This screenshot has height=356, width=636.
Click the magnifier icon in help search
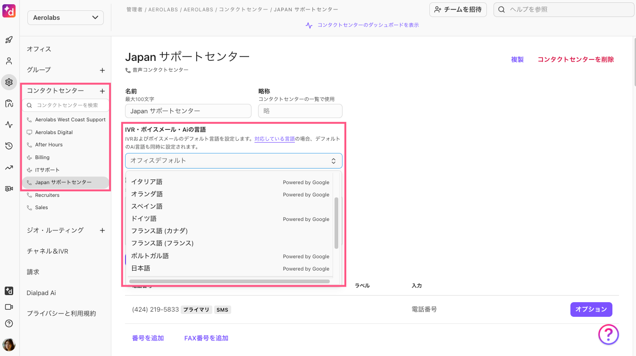[502, 9]
